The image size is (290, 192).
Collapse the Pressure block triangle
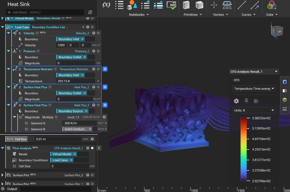tap(9, 51)
